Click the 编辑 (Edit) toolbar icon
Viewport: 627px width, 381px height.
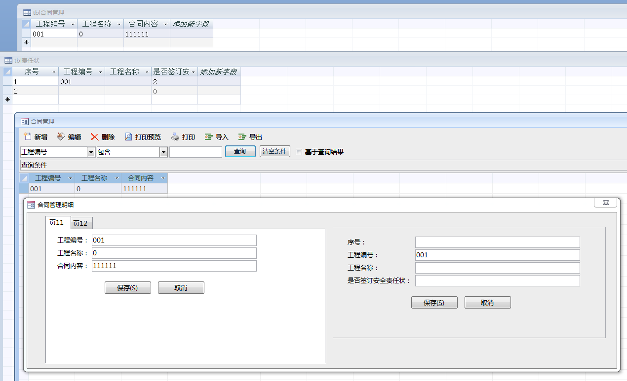61,137
